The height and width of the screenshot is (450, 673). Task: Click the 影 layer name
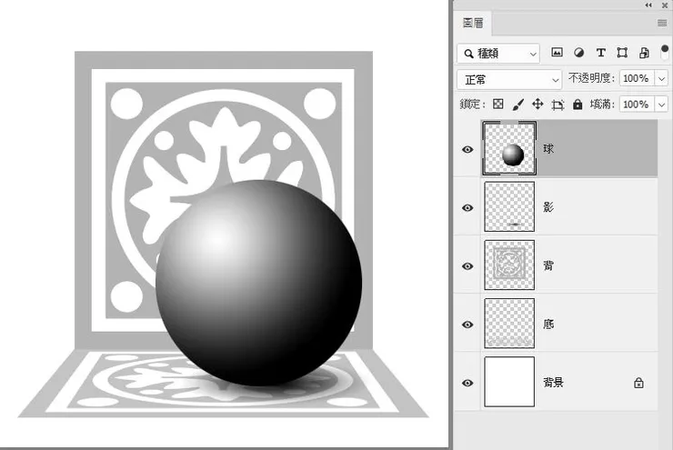click(548, 207)
